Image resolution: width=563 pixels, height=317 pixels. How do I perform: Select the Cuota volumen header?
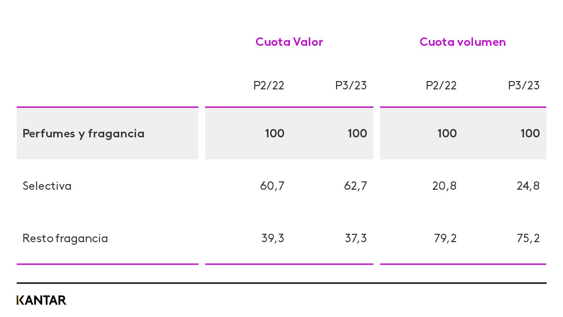(463, 42)
